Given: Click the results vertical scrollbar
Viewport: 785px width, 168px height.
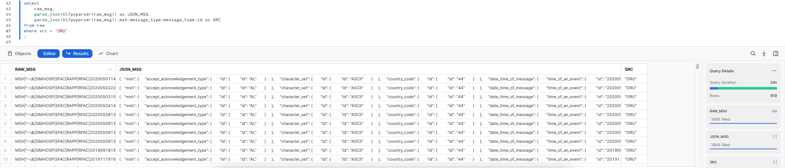Looking at the screenshot, I should (x=697, y=67).
